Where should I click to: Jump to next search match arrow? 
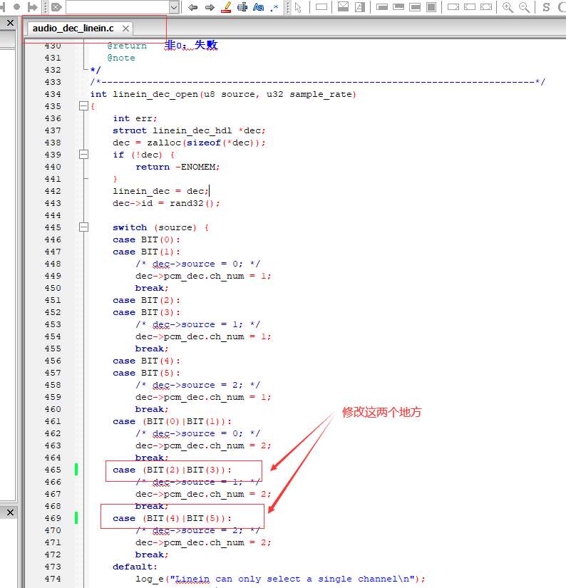(x=210, y=7)
